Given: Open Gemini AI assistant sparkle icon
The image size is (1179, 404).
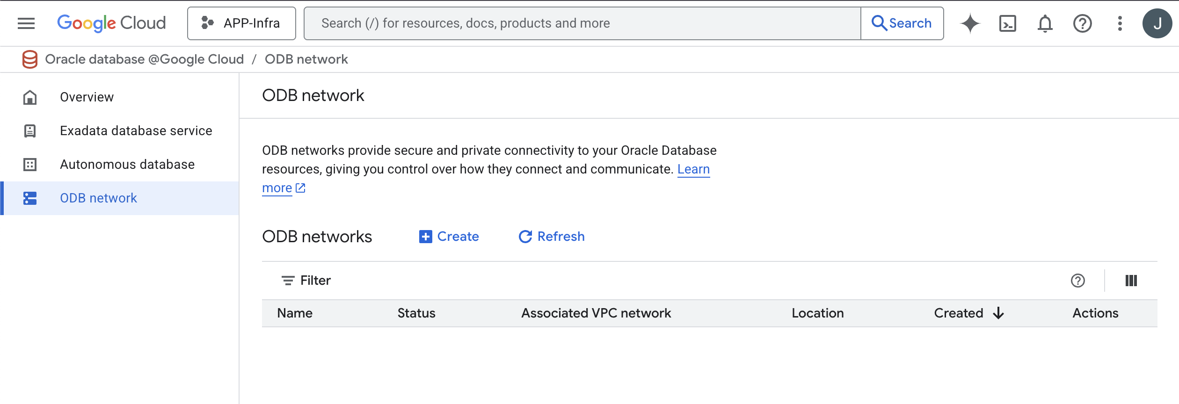Looking at the screenshot, I should click(x=970, y=23).
